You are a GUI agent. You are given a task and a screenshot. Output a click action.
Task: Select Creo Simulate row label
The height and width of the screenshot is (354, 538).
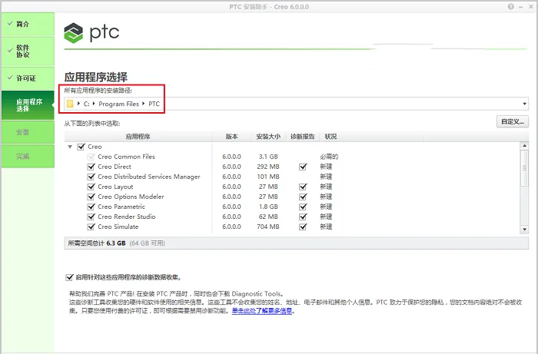point(118,227)
